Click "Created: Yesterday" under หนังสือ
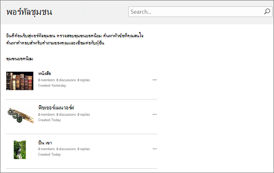 tap(52, 86)
